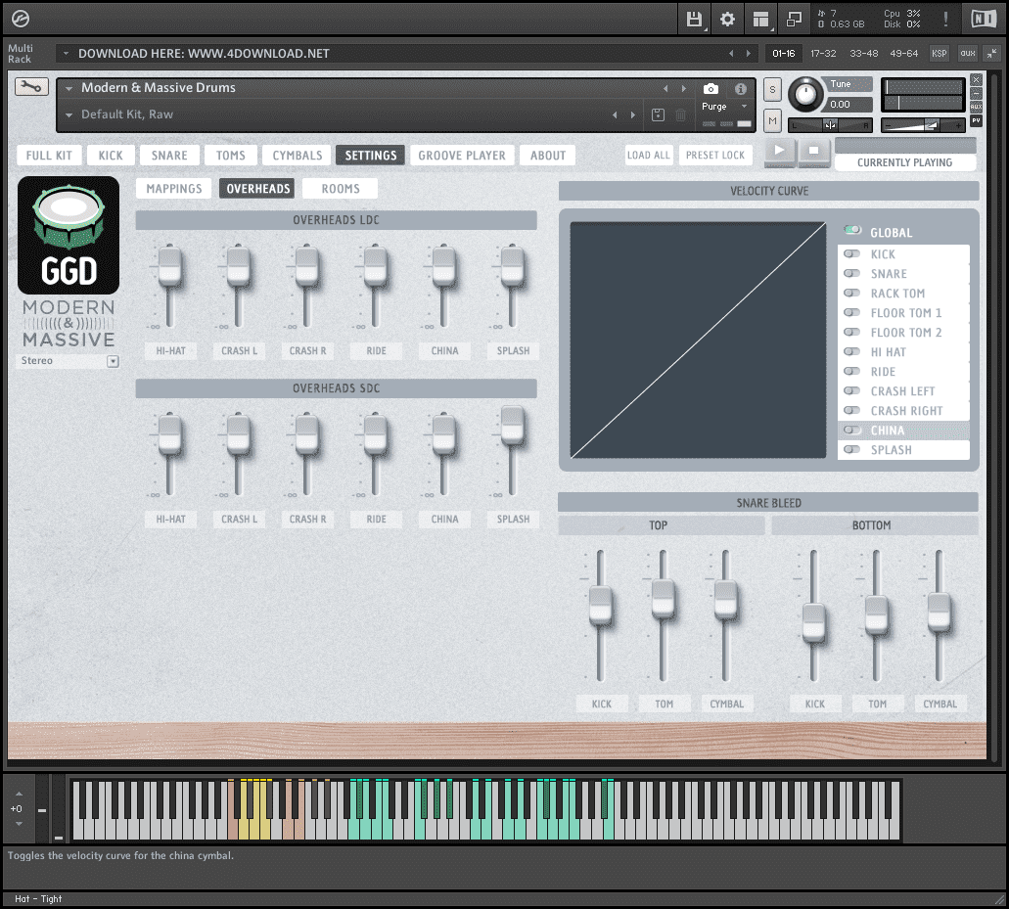
Task: Minimize all rack instruments icon
Action: click(991, 54)
